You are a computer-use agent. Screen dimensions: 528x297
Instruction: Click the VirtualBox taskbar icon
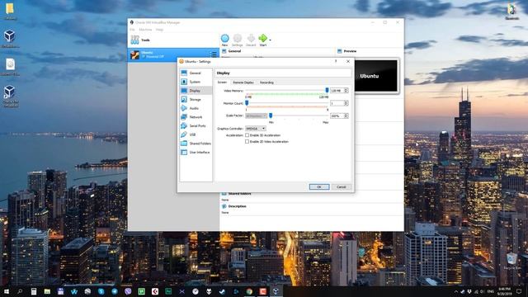pyautogui.click(x=276, y=291)
